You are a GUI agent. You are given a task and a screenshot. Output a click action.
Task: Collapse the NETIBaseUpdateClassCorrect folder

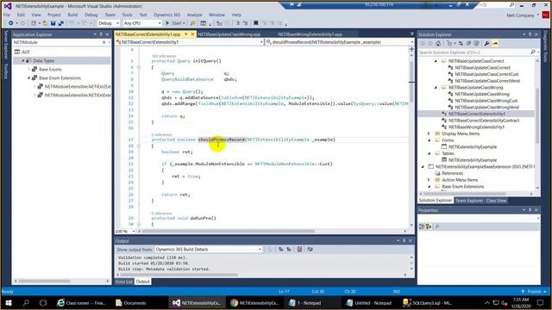(x=436, y=61)
